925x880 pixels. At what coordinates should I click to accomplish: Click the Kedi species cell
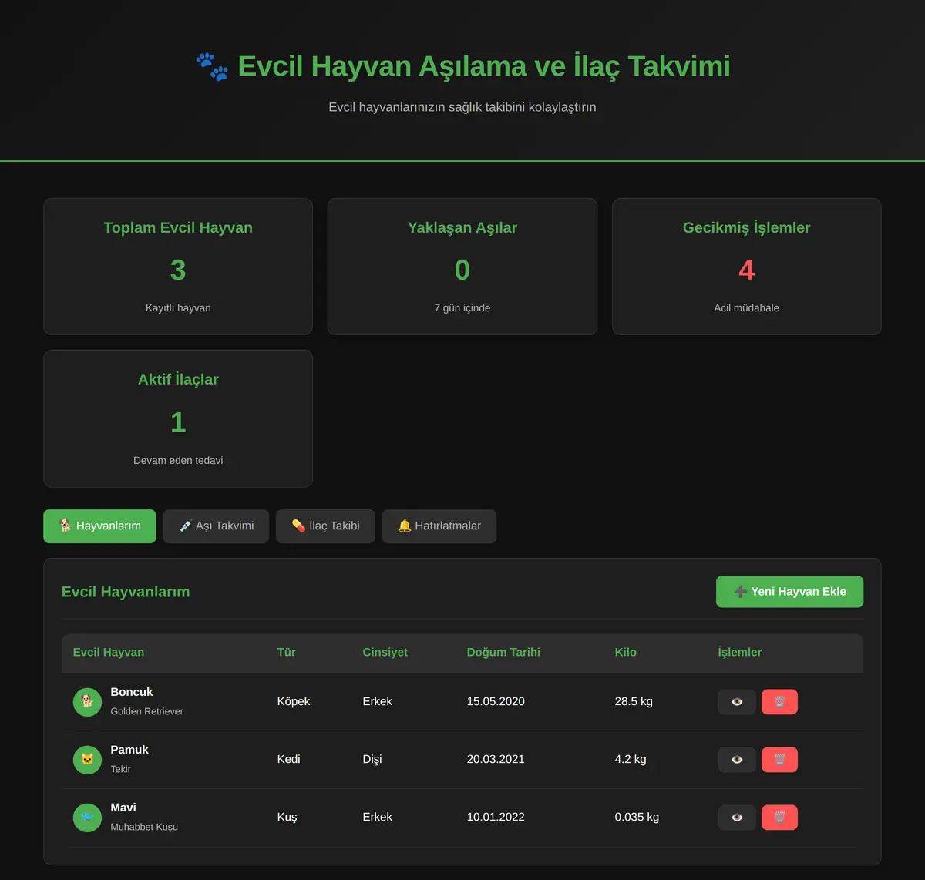(289, 759)
